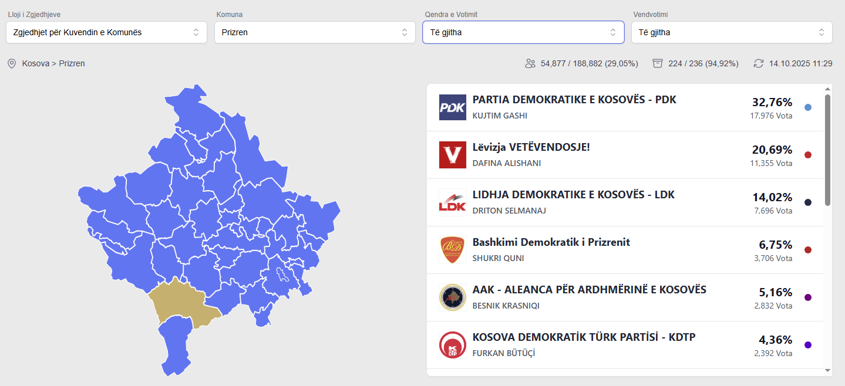Click the AAK party emblem
The width and height of the screenshot is (845, 386).
tap(452, 297)
